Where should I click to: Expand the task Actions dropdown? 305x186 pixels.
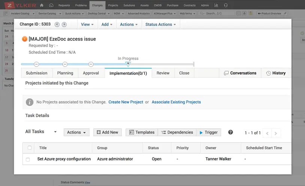click(x=76, y=132)
